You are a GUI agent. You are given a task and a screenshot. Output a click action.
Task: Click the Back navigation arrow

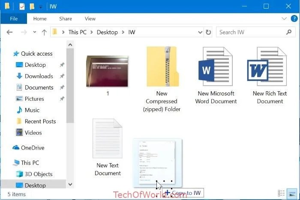(x=9, y=32)
